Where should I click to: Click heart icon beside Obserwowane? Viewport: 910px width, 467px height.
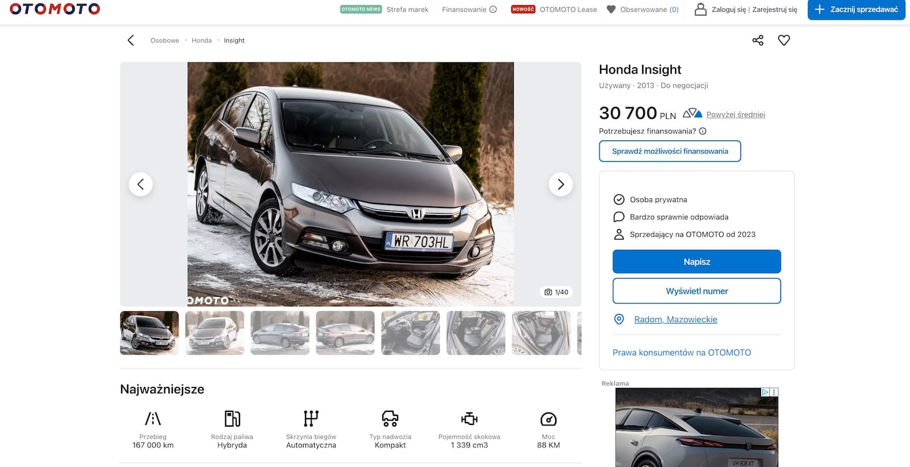click(611, 9)
